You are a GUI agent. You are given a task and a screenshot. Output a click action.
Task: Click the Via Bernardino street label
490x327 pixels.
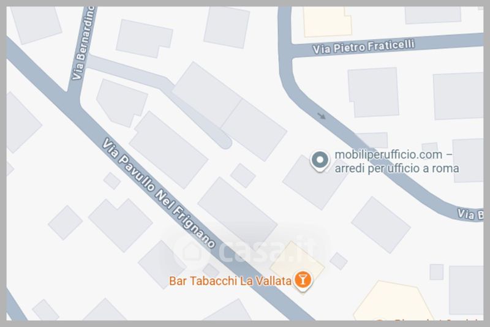tap(83, 43)
